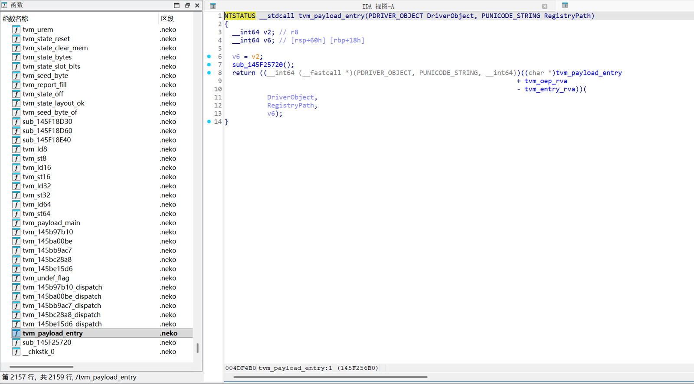Switch to IDA 视图-A tab
694x384 pixels.
378,6
